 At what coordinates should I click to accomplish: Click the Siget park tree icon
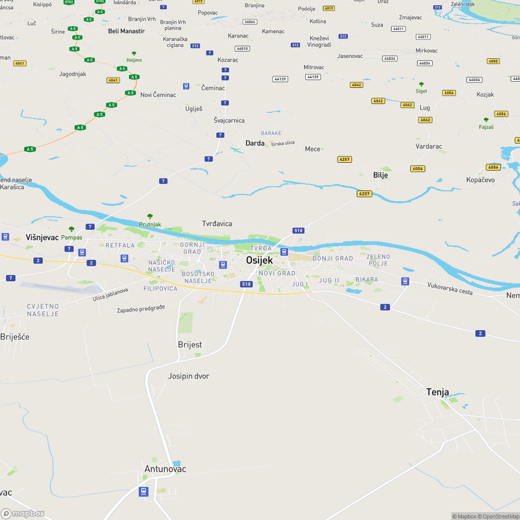point(421,84)
